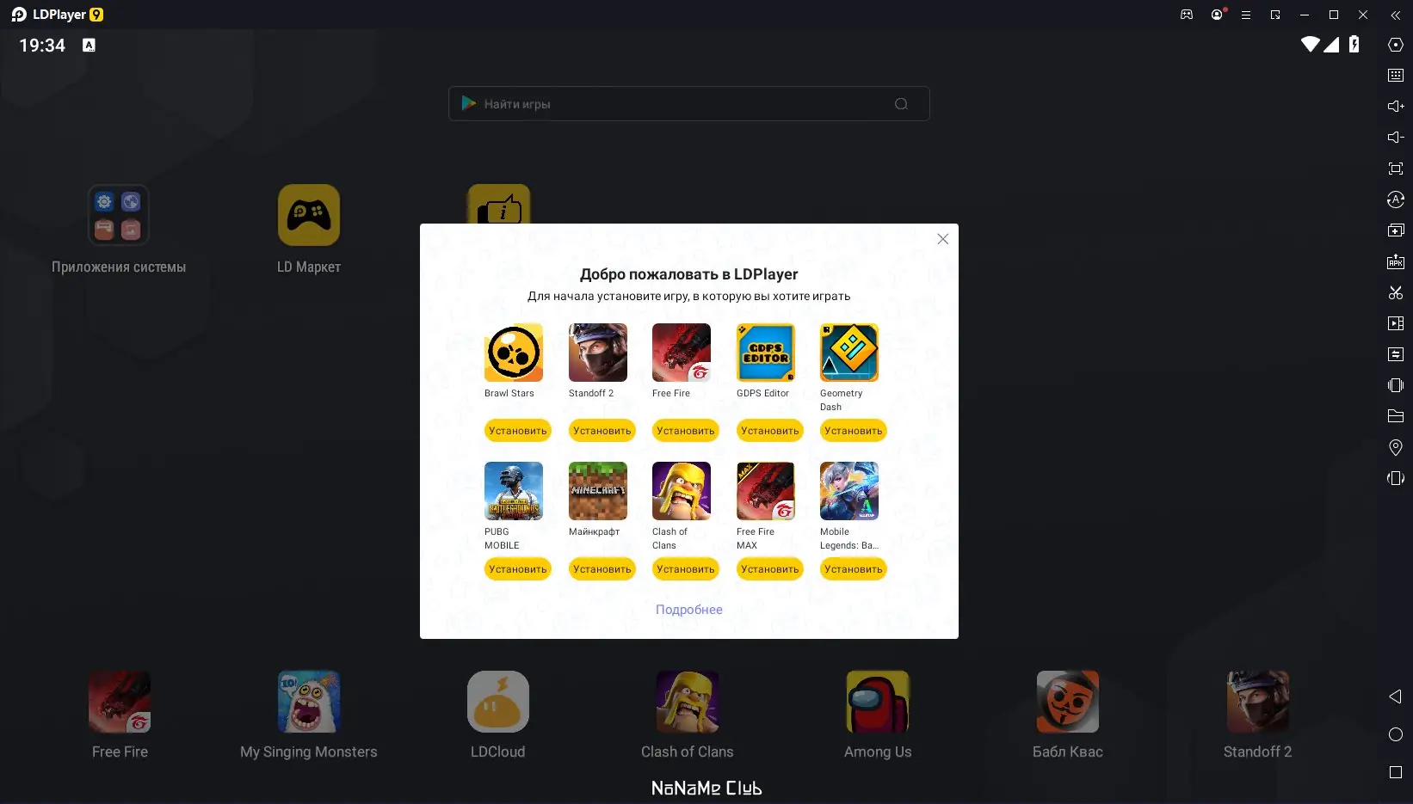Viewport: 1413px width, 804px height.
Task: Install Free Fire via its dialog Установить button
Action: [x=686, y=431]
